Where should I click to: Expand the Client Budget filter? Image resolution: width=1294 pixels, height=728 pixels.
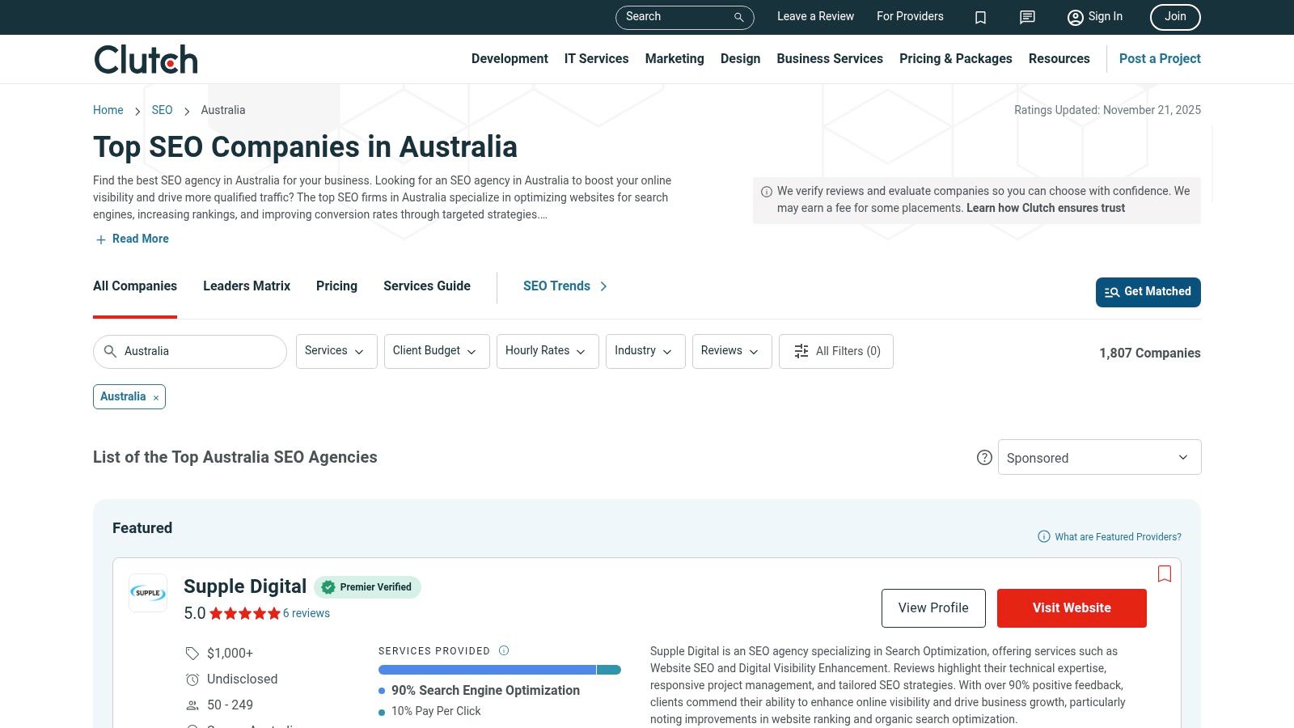(x=436, y=351)
